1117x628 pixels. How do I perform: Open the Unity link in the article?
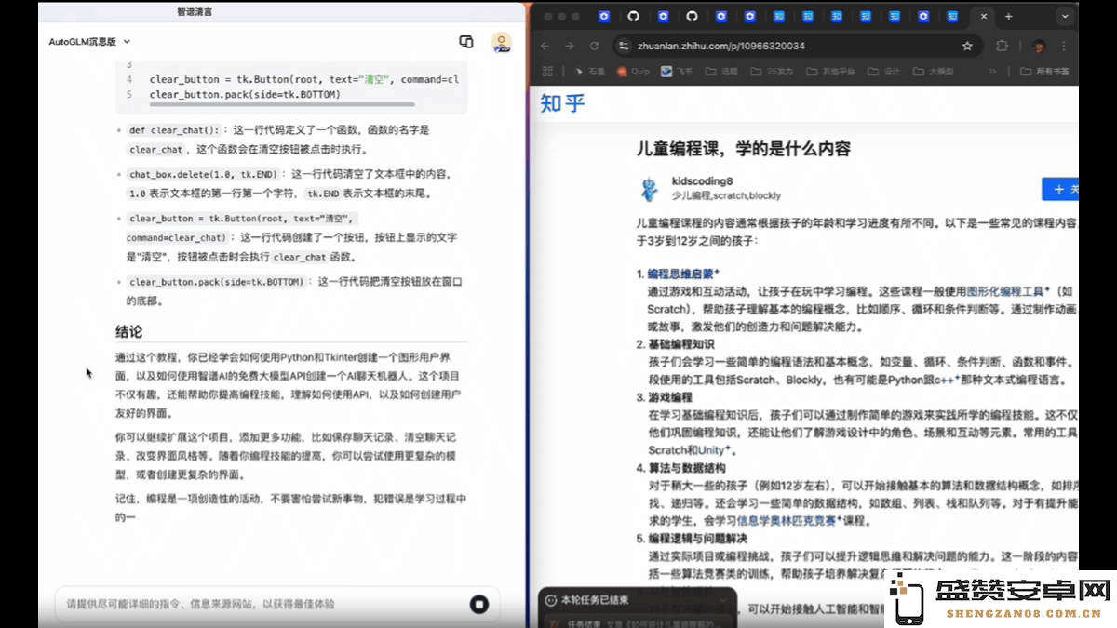coord(717,449)
